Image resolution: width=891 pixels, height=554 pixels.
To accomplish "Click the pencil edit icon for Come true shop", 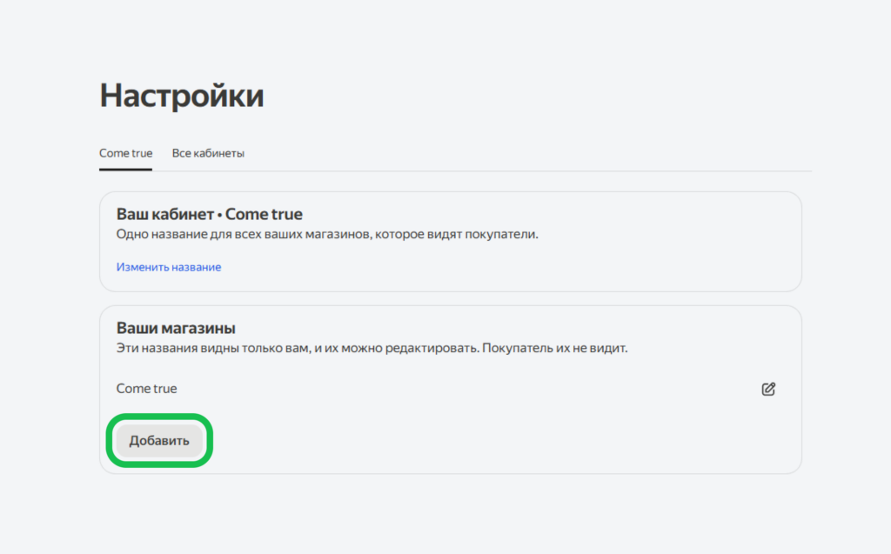I will (768, 389).
